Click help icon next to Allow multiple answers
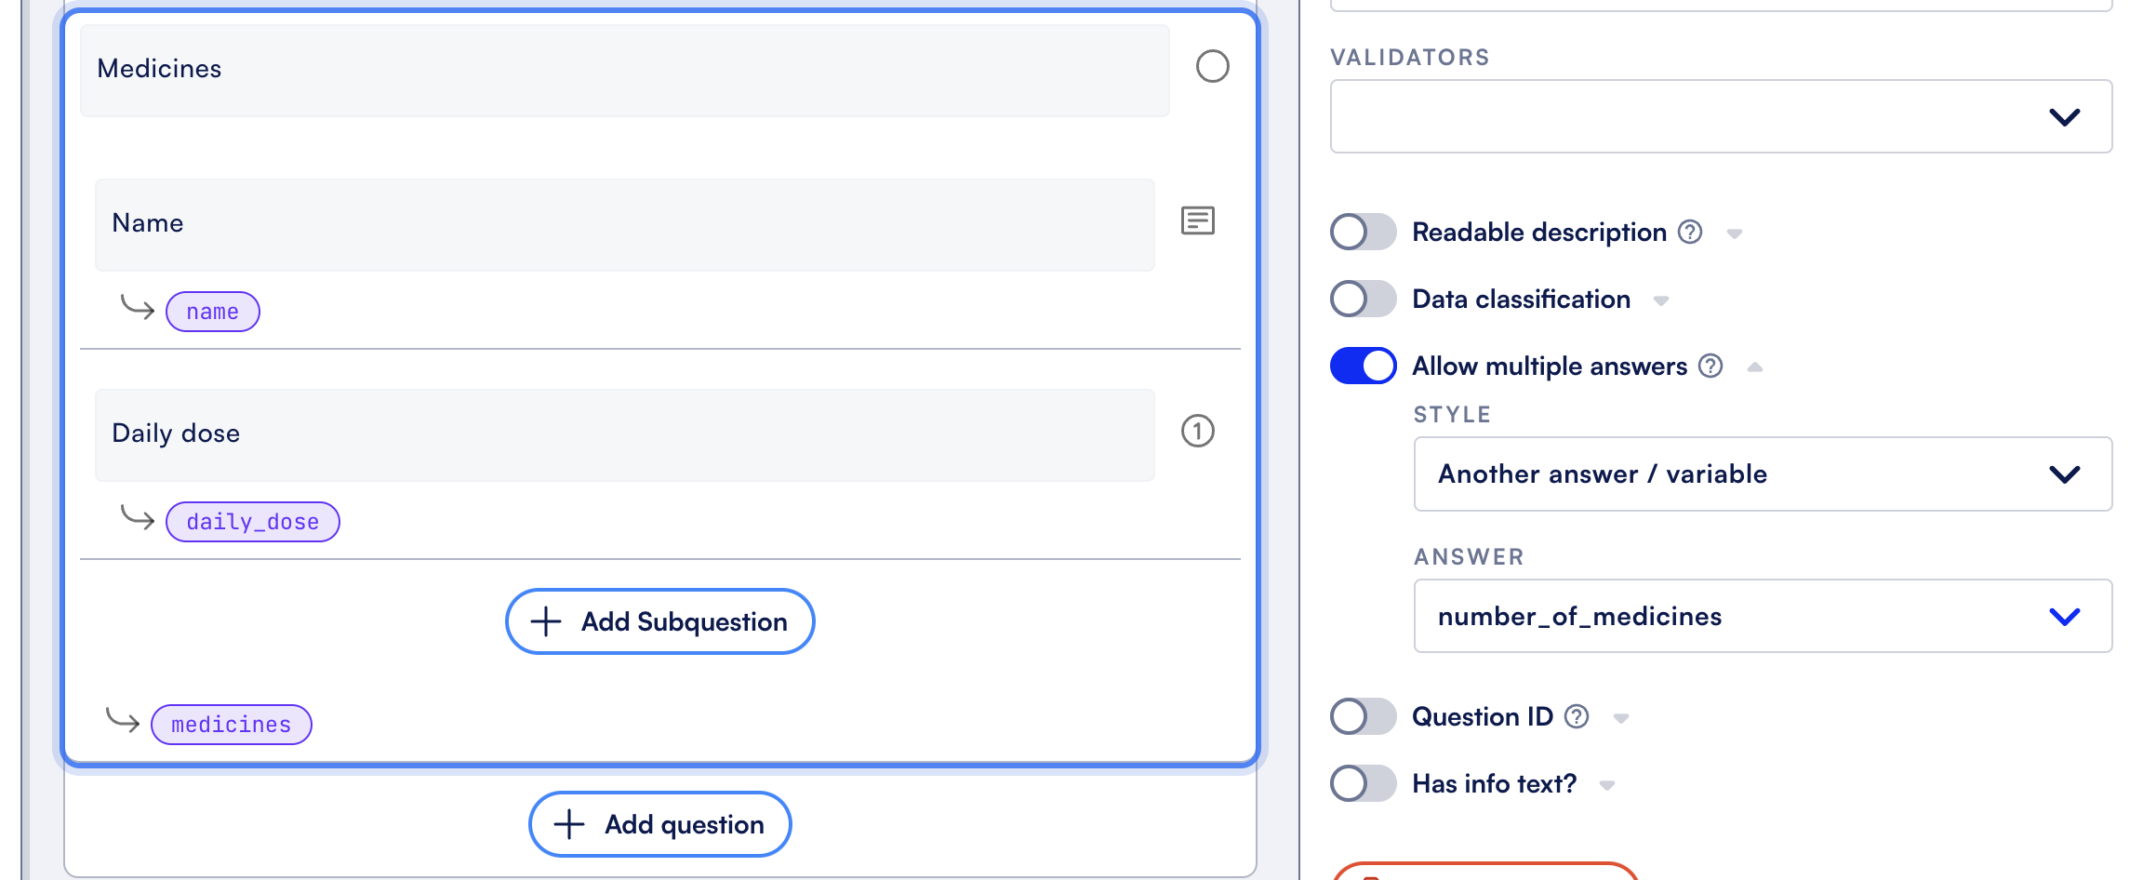 coord(1710,366)
